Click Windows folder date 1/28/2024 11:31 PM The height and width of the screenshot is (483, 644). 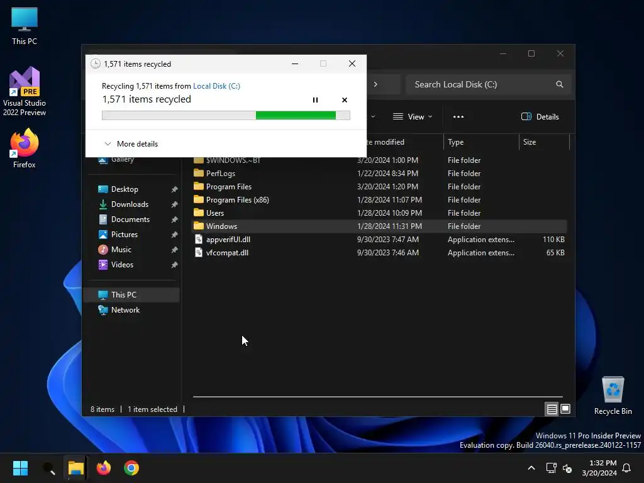click(389, 226)
